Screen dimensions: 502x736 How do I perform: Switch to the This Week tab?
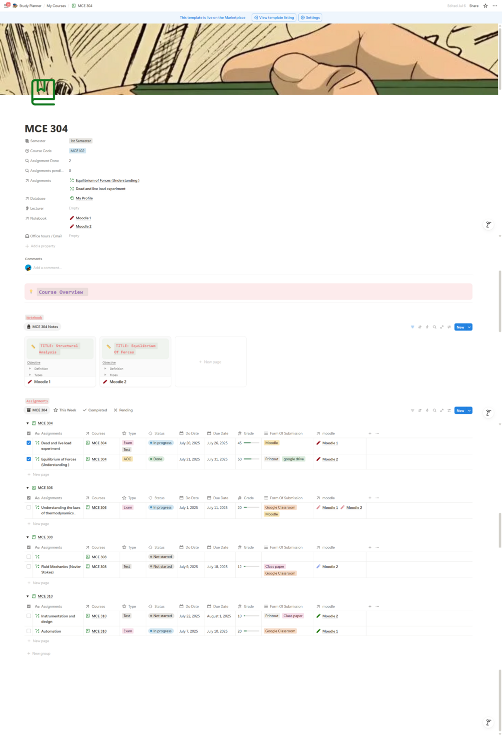tap(65, 410)
